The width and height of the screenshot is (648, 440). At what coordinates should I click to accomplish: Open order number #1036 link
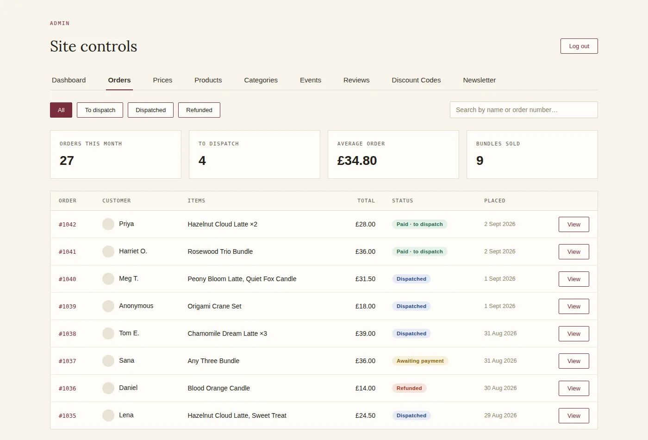[x=68, y=389]
